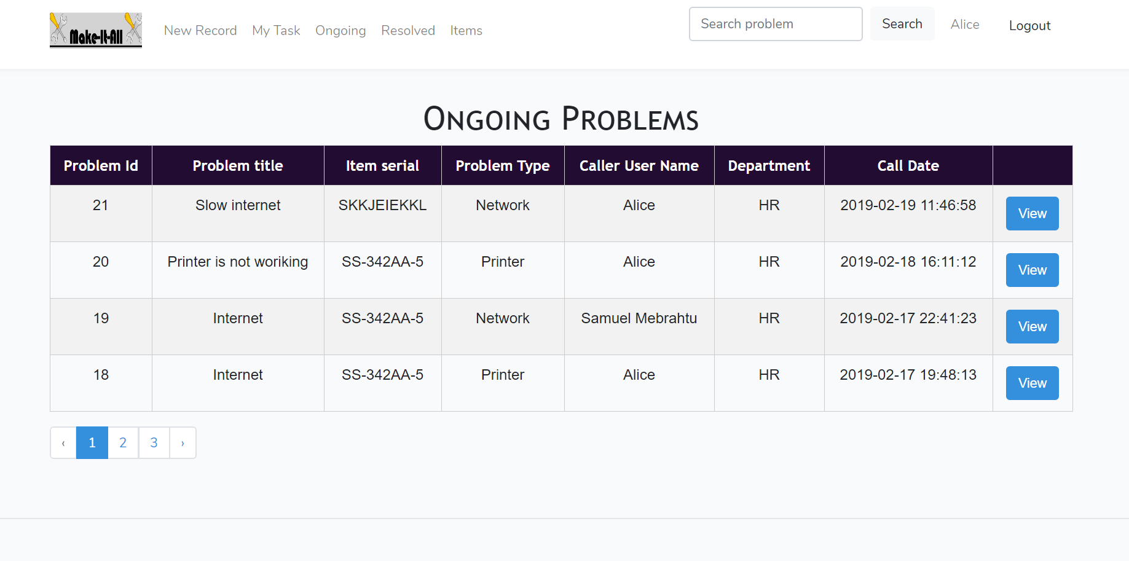View problem 21 Slow internet

click(1032, 214)
